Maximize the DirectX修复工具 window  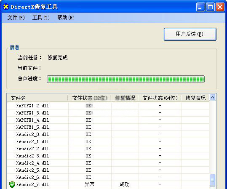click(x=210, y=7)
